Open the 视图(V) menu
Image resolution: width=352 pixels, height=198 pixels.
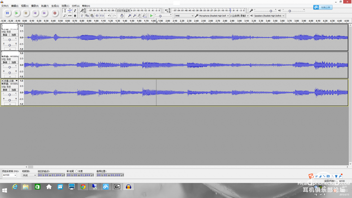[x=25, y=6]
